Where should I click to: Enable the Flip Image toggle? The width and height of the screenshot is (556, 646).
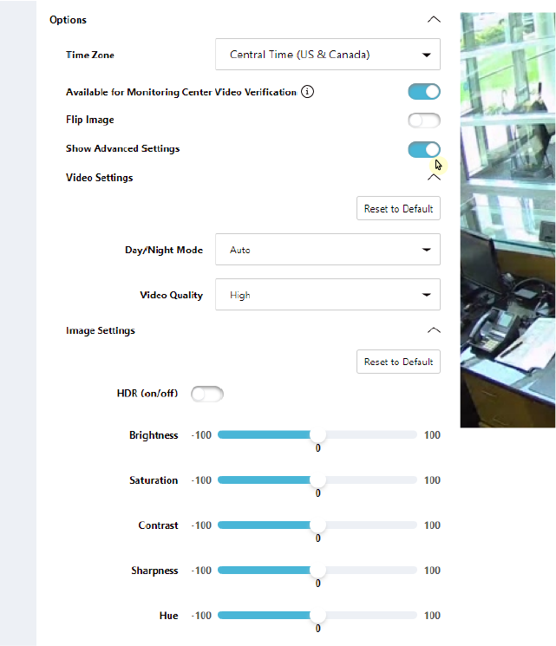click(x=424, y=121)
